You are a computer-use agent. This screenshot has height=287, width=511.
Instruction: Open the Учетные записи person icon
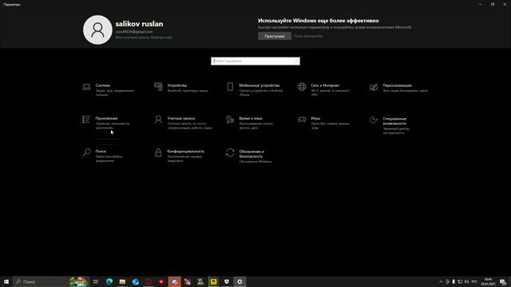(x=158, y=120)
